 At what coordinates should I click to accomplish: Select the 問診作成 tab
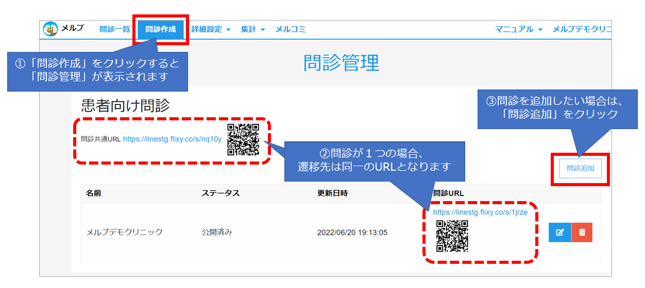161,29
